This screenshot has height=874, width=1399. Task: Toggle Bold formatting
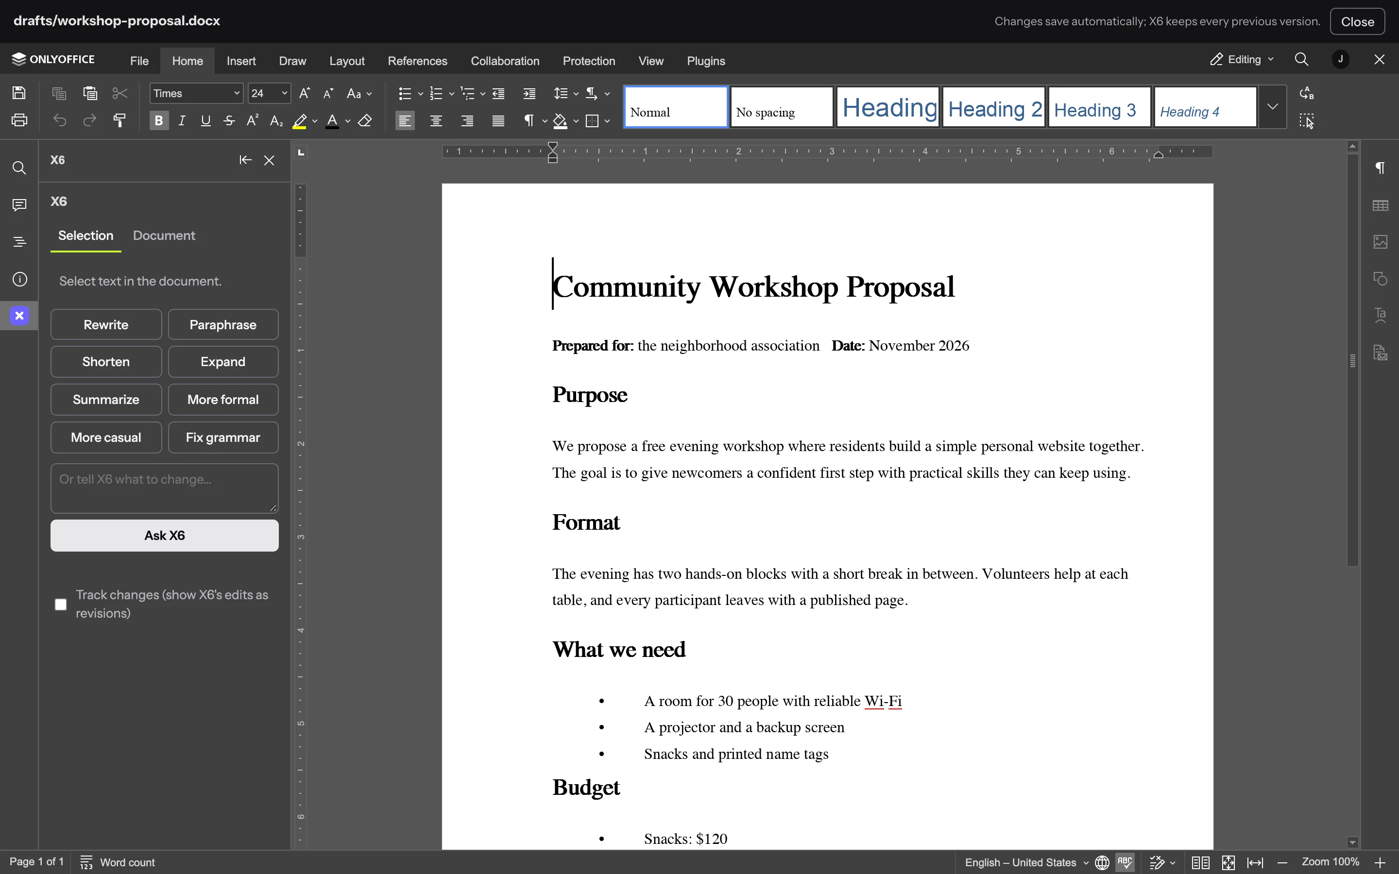(x=159, y=120)
